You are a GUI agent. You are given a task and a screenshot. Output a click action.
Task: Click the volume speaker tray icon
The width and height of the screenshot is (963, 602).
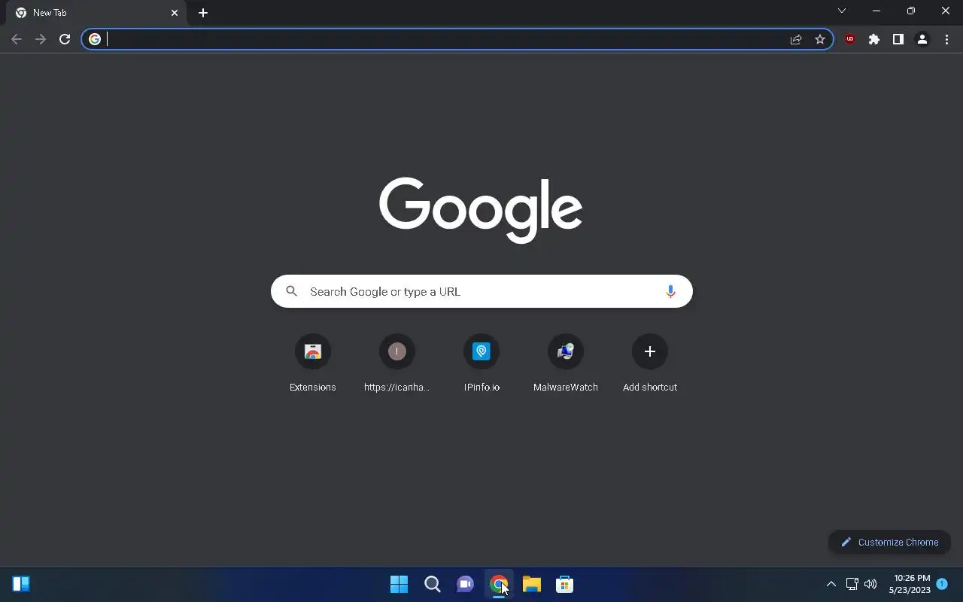870,584
